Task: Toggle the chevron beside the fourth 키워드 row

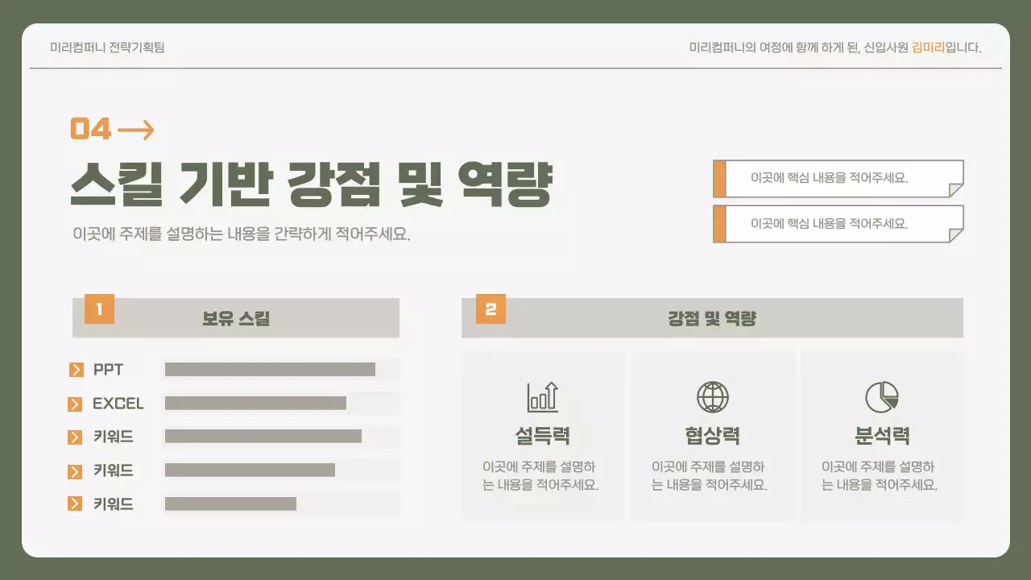Action: point(77,470)
